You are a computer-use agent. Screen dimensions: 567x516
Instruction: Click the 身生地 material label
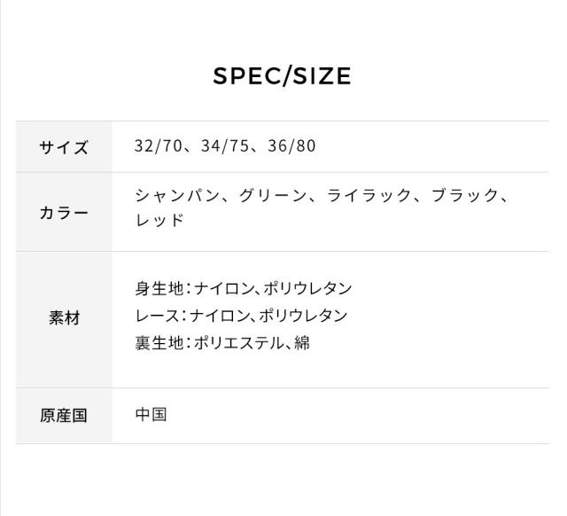pos(159,288)
